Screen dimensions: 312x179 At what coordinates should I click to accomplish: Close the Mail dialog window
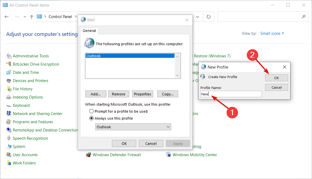tap(187, 20)
